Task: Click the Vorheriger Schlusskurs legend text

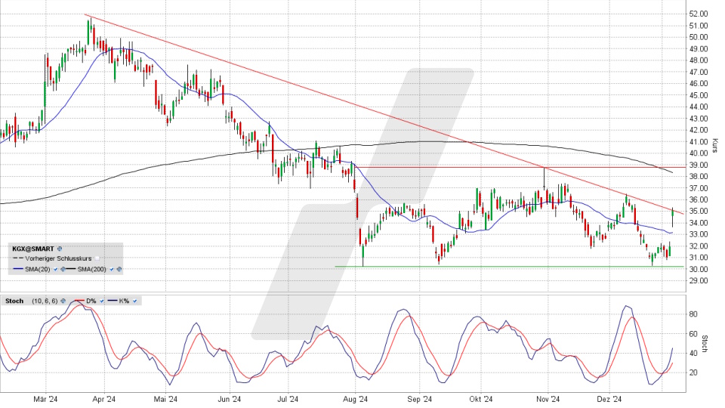Action: (58, 258)
